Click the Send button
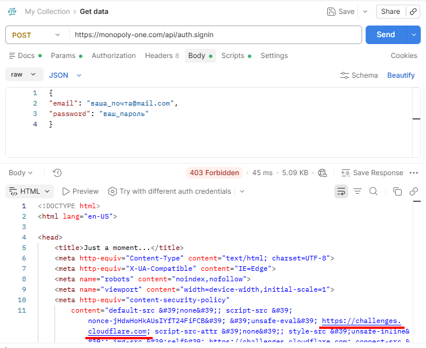426x348 pixels. coord(386,35)
